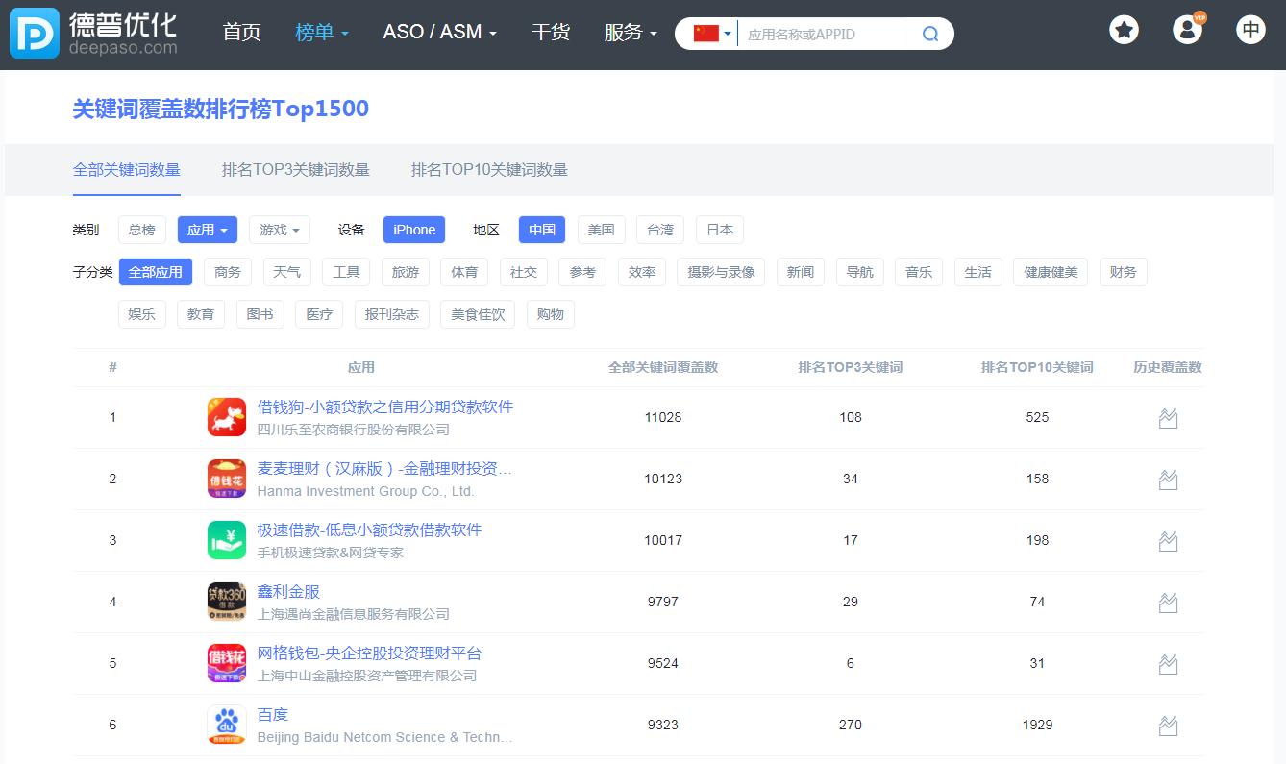
Task: Click the 全部关键词覆盖数 column header
Action: 663,367
